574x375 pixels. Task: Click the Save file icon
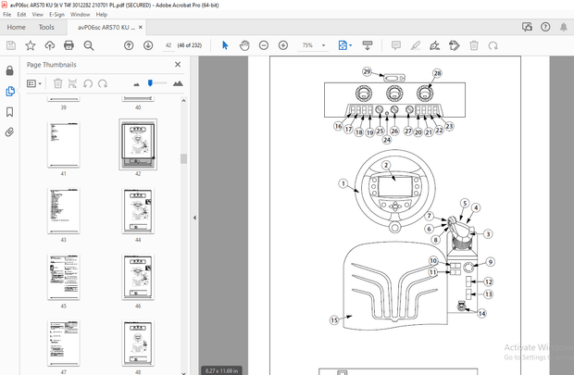pos(11,45)
